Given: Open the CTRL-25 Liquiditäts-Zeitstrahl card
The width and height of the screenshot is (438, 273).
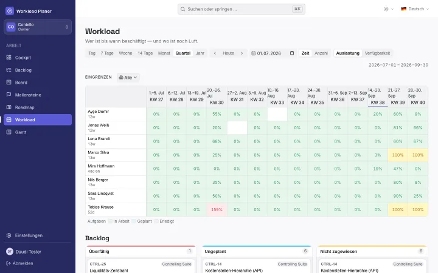Looking at the screenshot, I should [141, 266].
